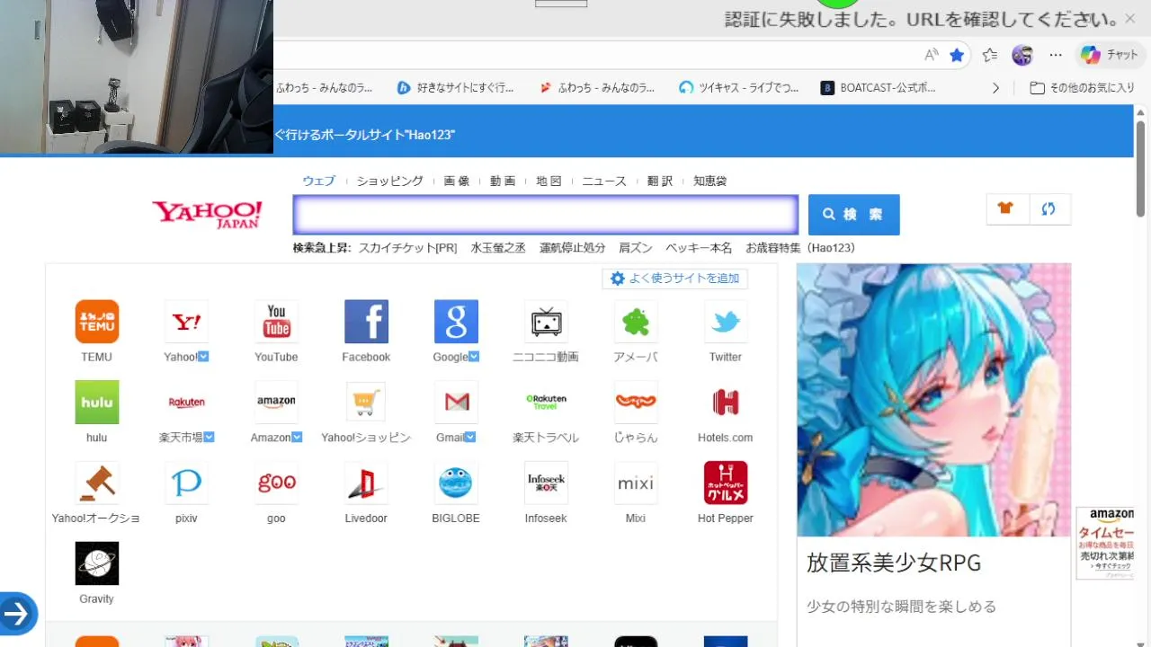Select the 動画 search tab
1151x647 pixels.
point(503,181)
